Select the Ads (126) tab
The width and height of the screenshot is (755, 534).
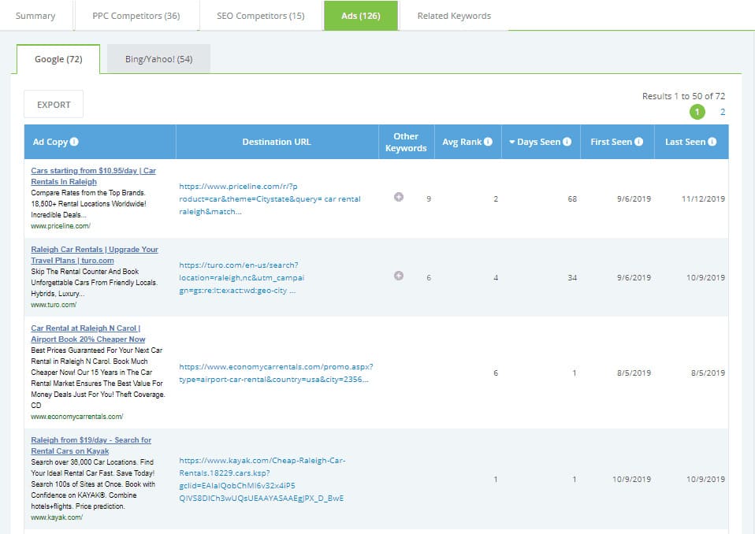click(x=361, y=16)
